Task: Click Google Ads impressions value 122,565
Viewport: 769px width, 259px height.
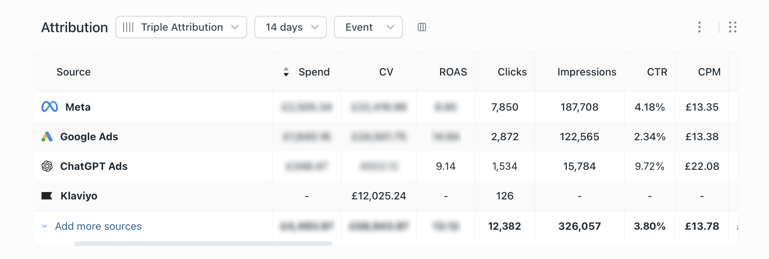Action: coord(579,137)
